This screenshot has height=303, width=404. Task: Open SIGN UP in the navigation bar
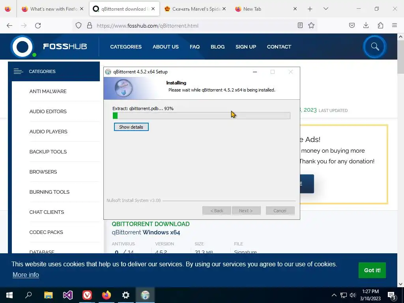[245, 47]
